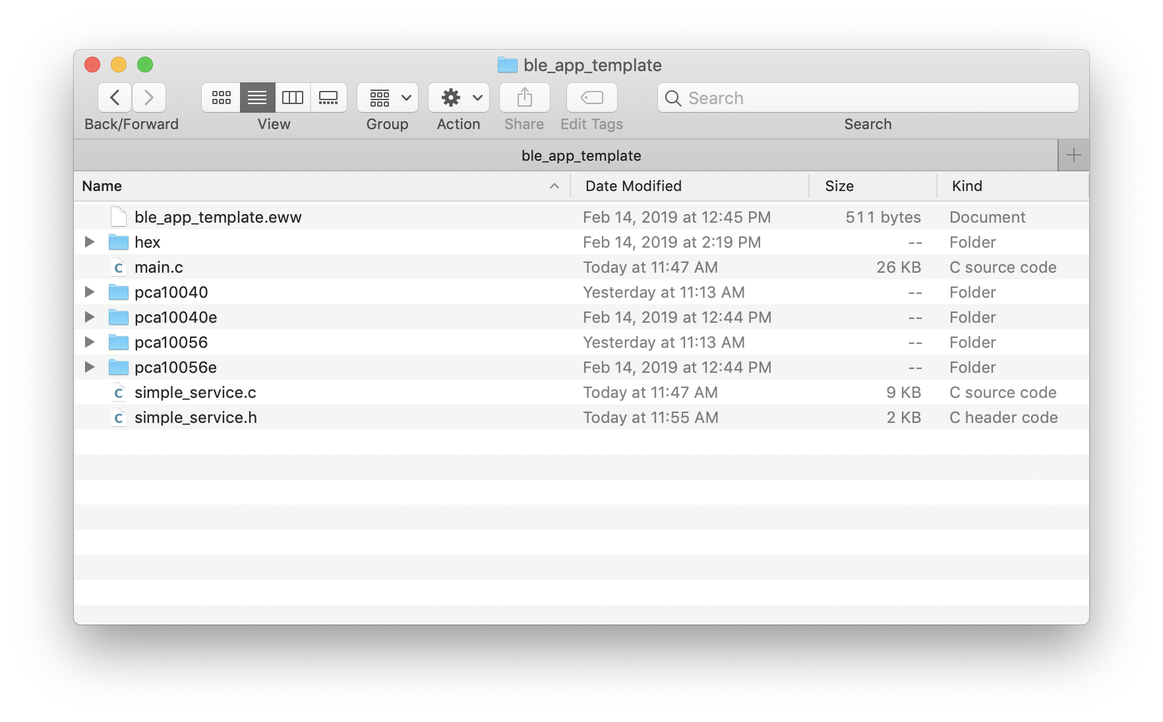Select the main.c file icon
Screen dimensions: 1163x722
pos(119,267)
